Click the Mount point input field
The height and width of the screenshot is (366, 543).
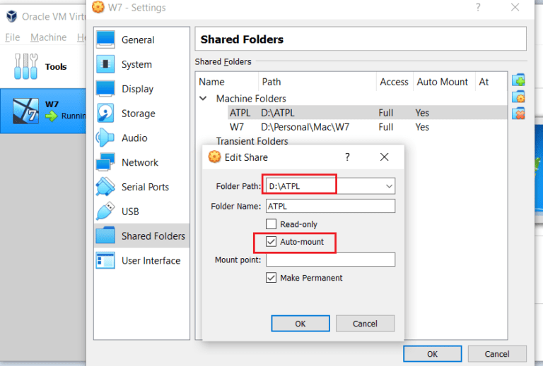click(x=330, y=260)
